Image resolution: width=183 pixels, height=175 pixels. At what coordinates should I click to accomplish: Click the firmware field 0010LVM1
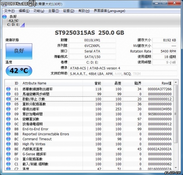tap(92, 40)
